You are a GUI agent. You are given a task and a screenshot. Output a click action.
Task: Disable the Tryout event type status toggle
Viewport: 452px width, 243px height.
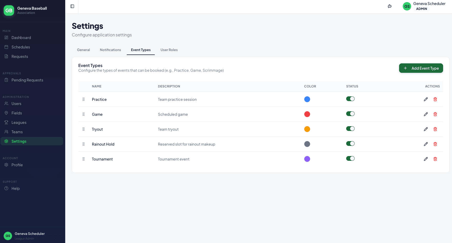point(350,129)
